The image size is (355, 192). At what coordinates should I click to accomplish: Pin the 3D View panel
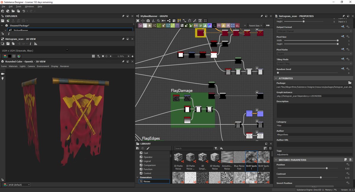[123, 61]
